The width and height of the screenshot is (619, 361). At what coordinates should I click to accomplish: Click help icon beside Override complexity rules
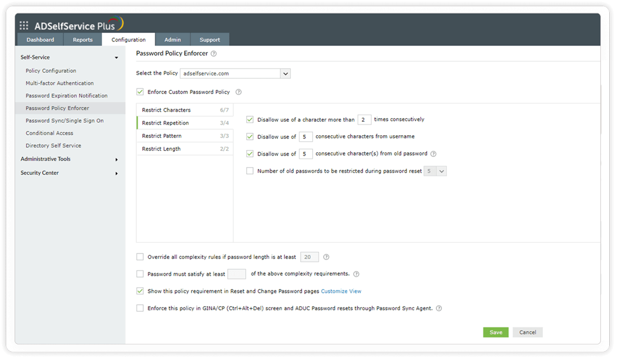pyautogui.click(x=326, y=257)
